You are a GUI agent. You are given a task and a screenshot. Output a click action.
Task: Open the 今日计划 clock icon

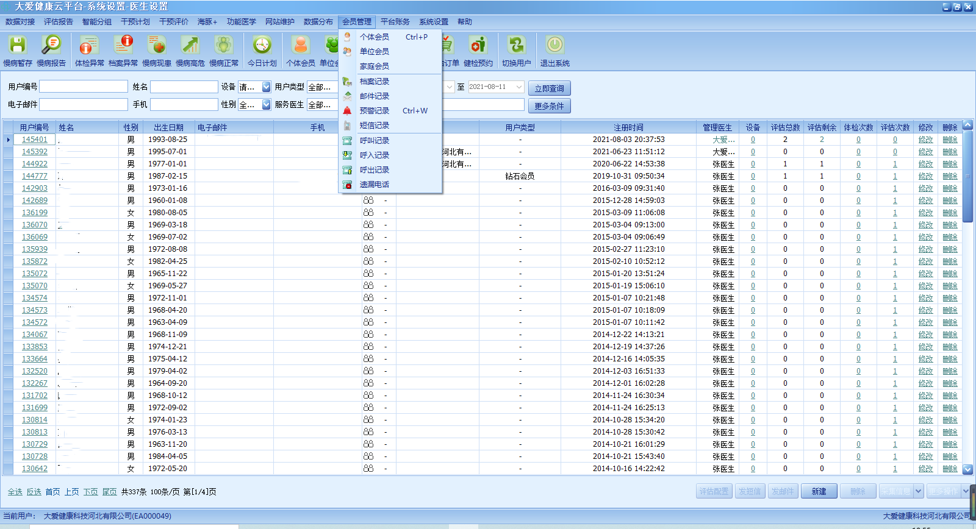click(x=262, y=46)
